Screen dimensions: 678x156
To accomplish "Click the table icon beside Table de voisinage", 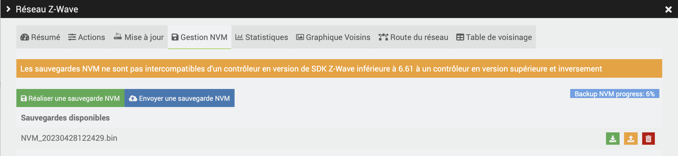I will pyautogui.click(x=460, y=37).
